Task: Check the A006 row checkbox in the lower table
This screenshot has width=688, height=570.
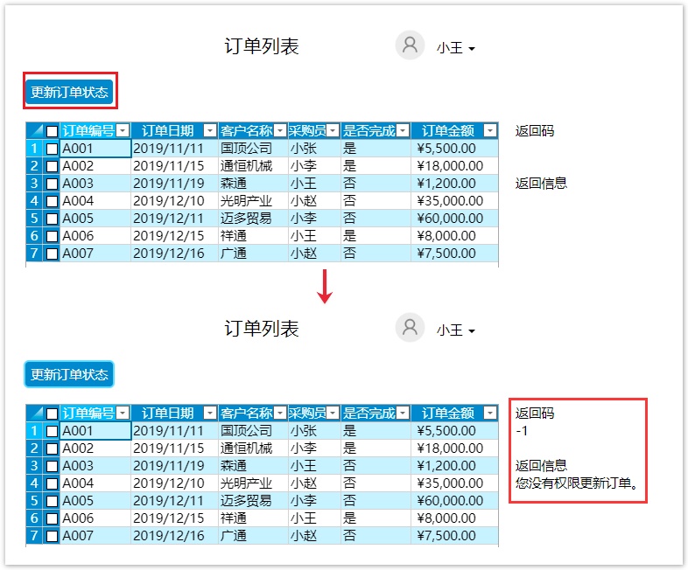Action: (53, 518)
